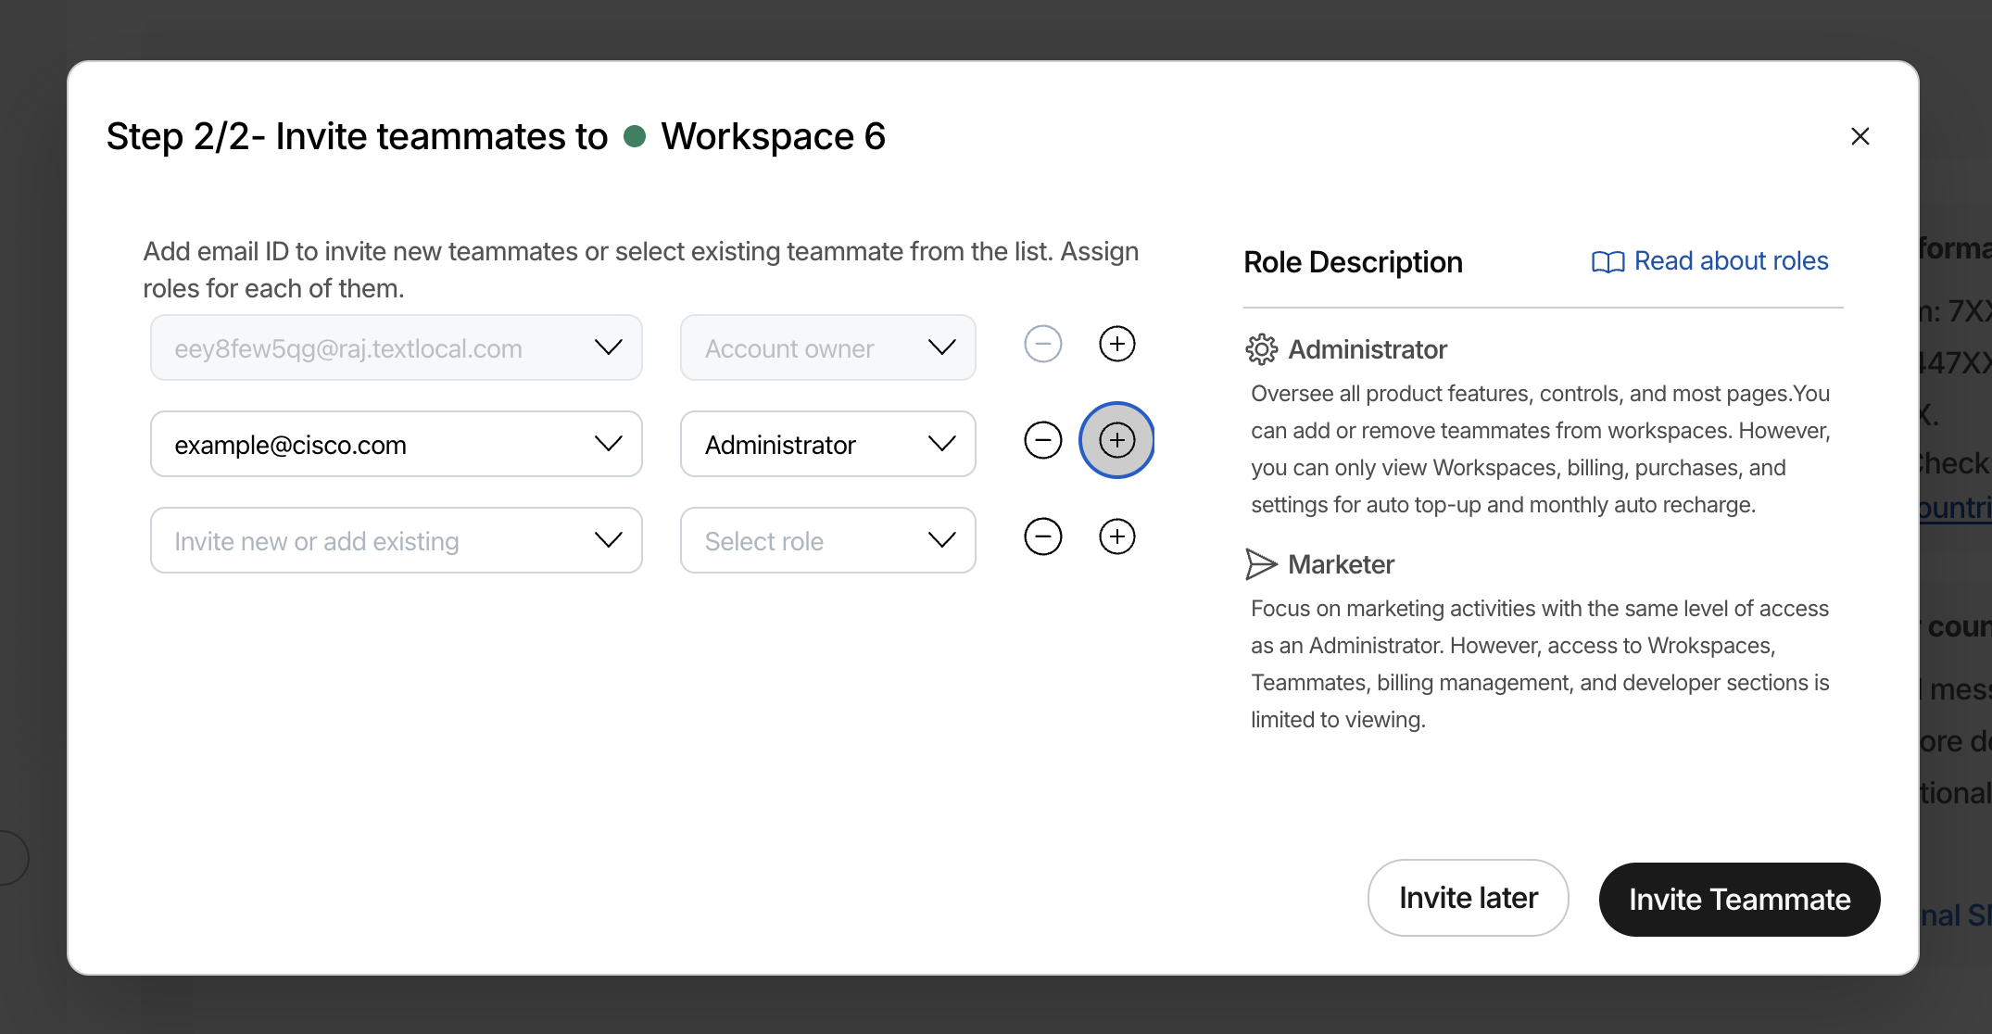Viewport: 1992px width, 1034px height.
Task: Add row after the empty invite row
Action: [1116, 536]
